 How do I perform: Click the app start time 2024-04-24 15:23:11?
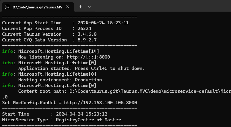(x=103, y=23)
